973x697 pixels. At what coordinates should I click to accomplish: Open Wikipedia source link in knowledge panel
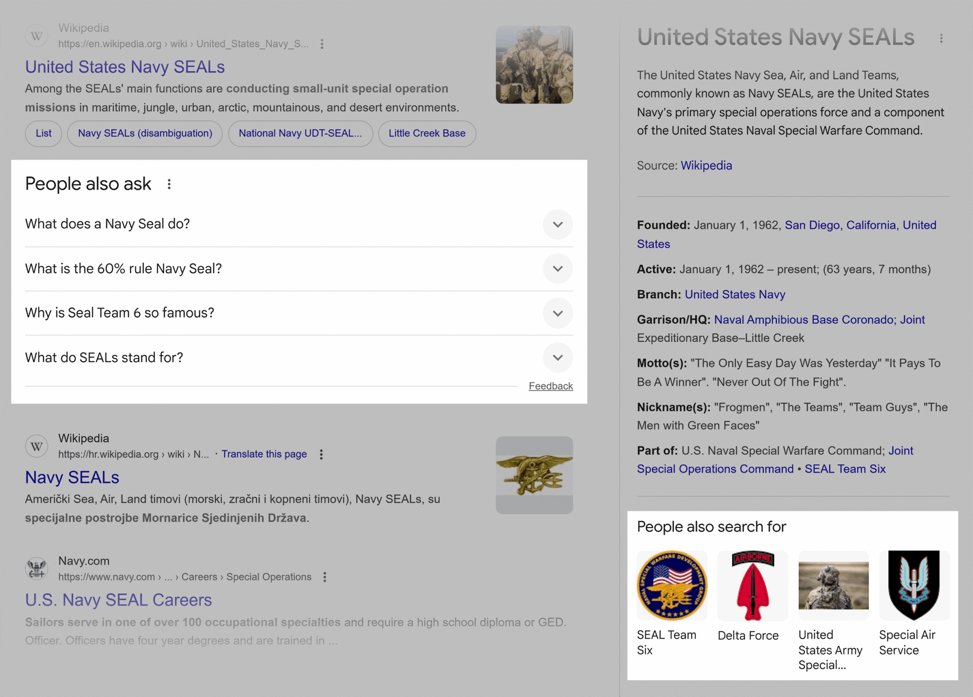click(x=706, y=166)
